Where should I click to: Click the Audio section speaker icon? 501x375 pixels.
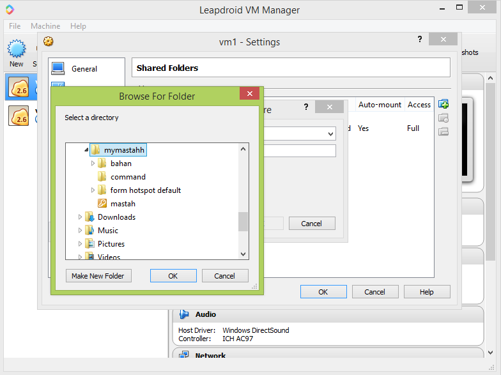point(184,314)
